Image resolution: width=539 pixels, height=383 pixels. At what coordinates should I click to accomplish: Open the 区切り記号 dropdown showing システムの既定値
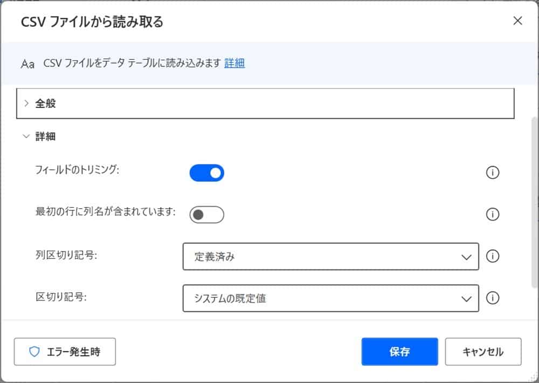point(330,298)
